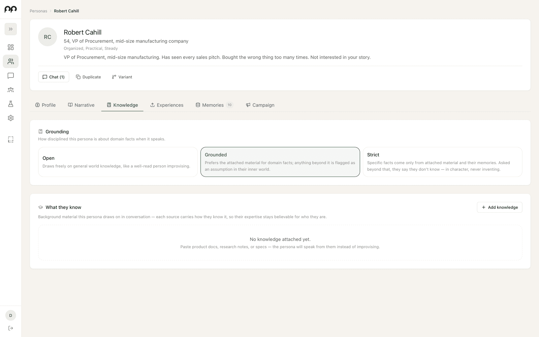Open the Memories tab

(215, 105)
